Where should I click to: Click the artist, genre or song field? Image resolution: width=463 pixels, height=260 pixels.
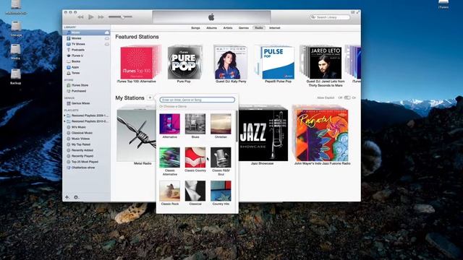click(197, 100)
